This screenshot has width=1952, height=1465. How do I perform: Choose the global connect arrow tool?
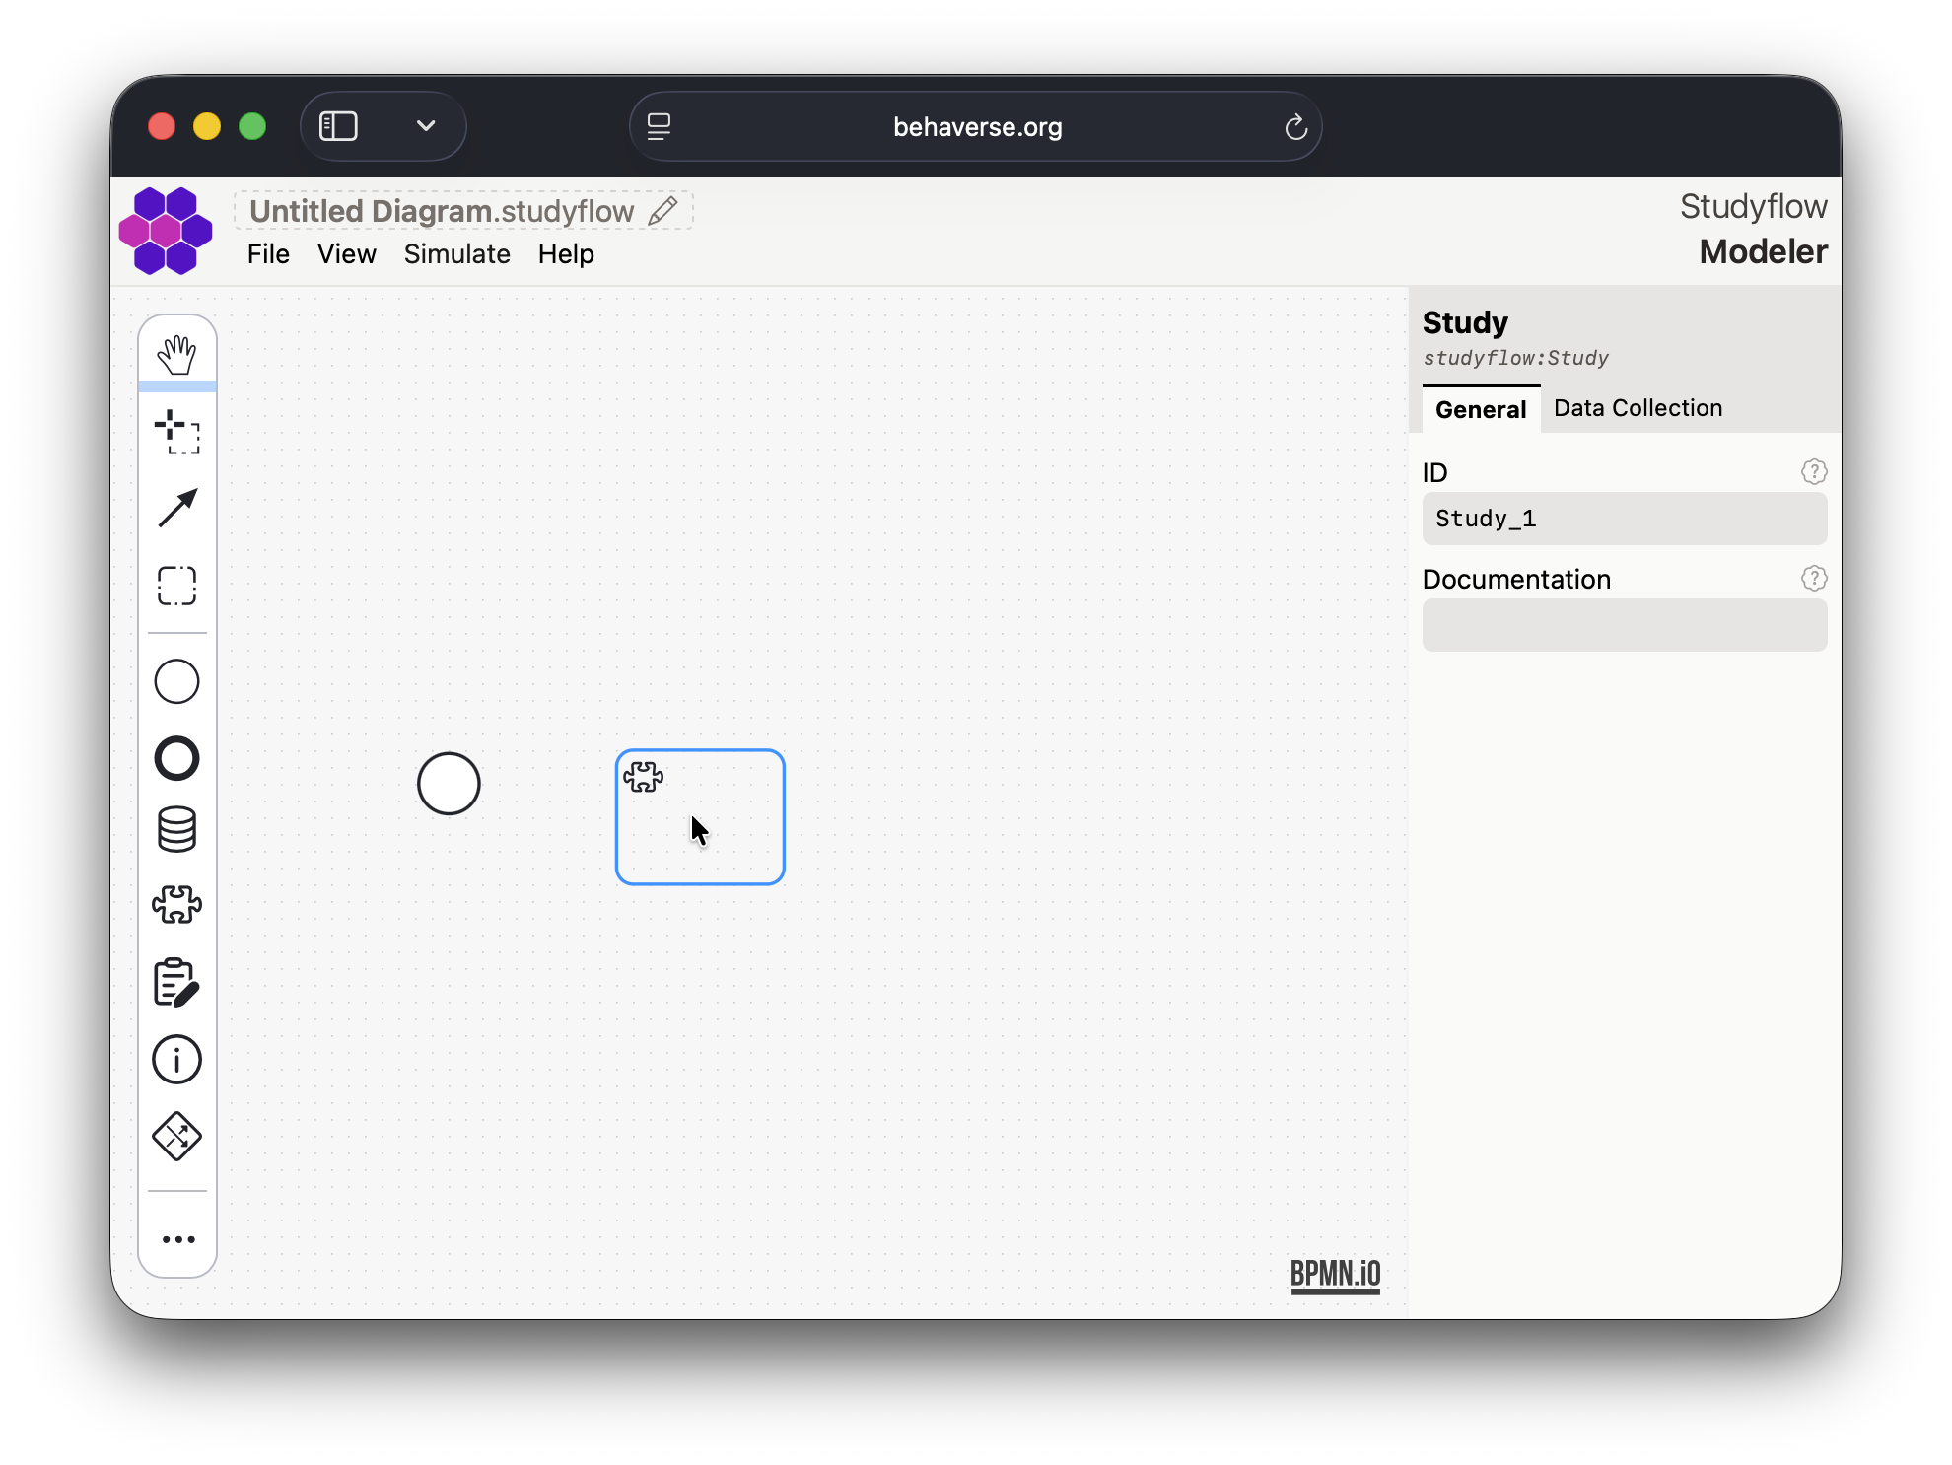[177, 509]
